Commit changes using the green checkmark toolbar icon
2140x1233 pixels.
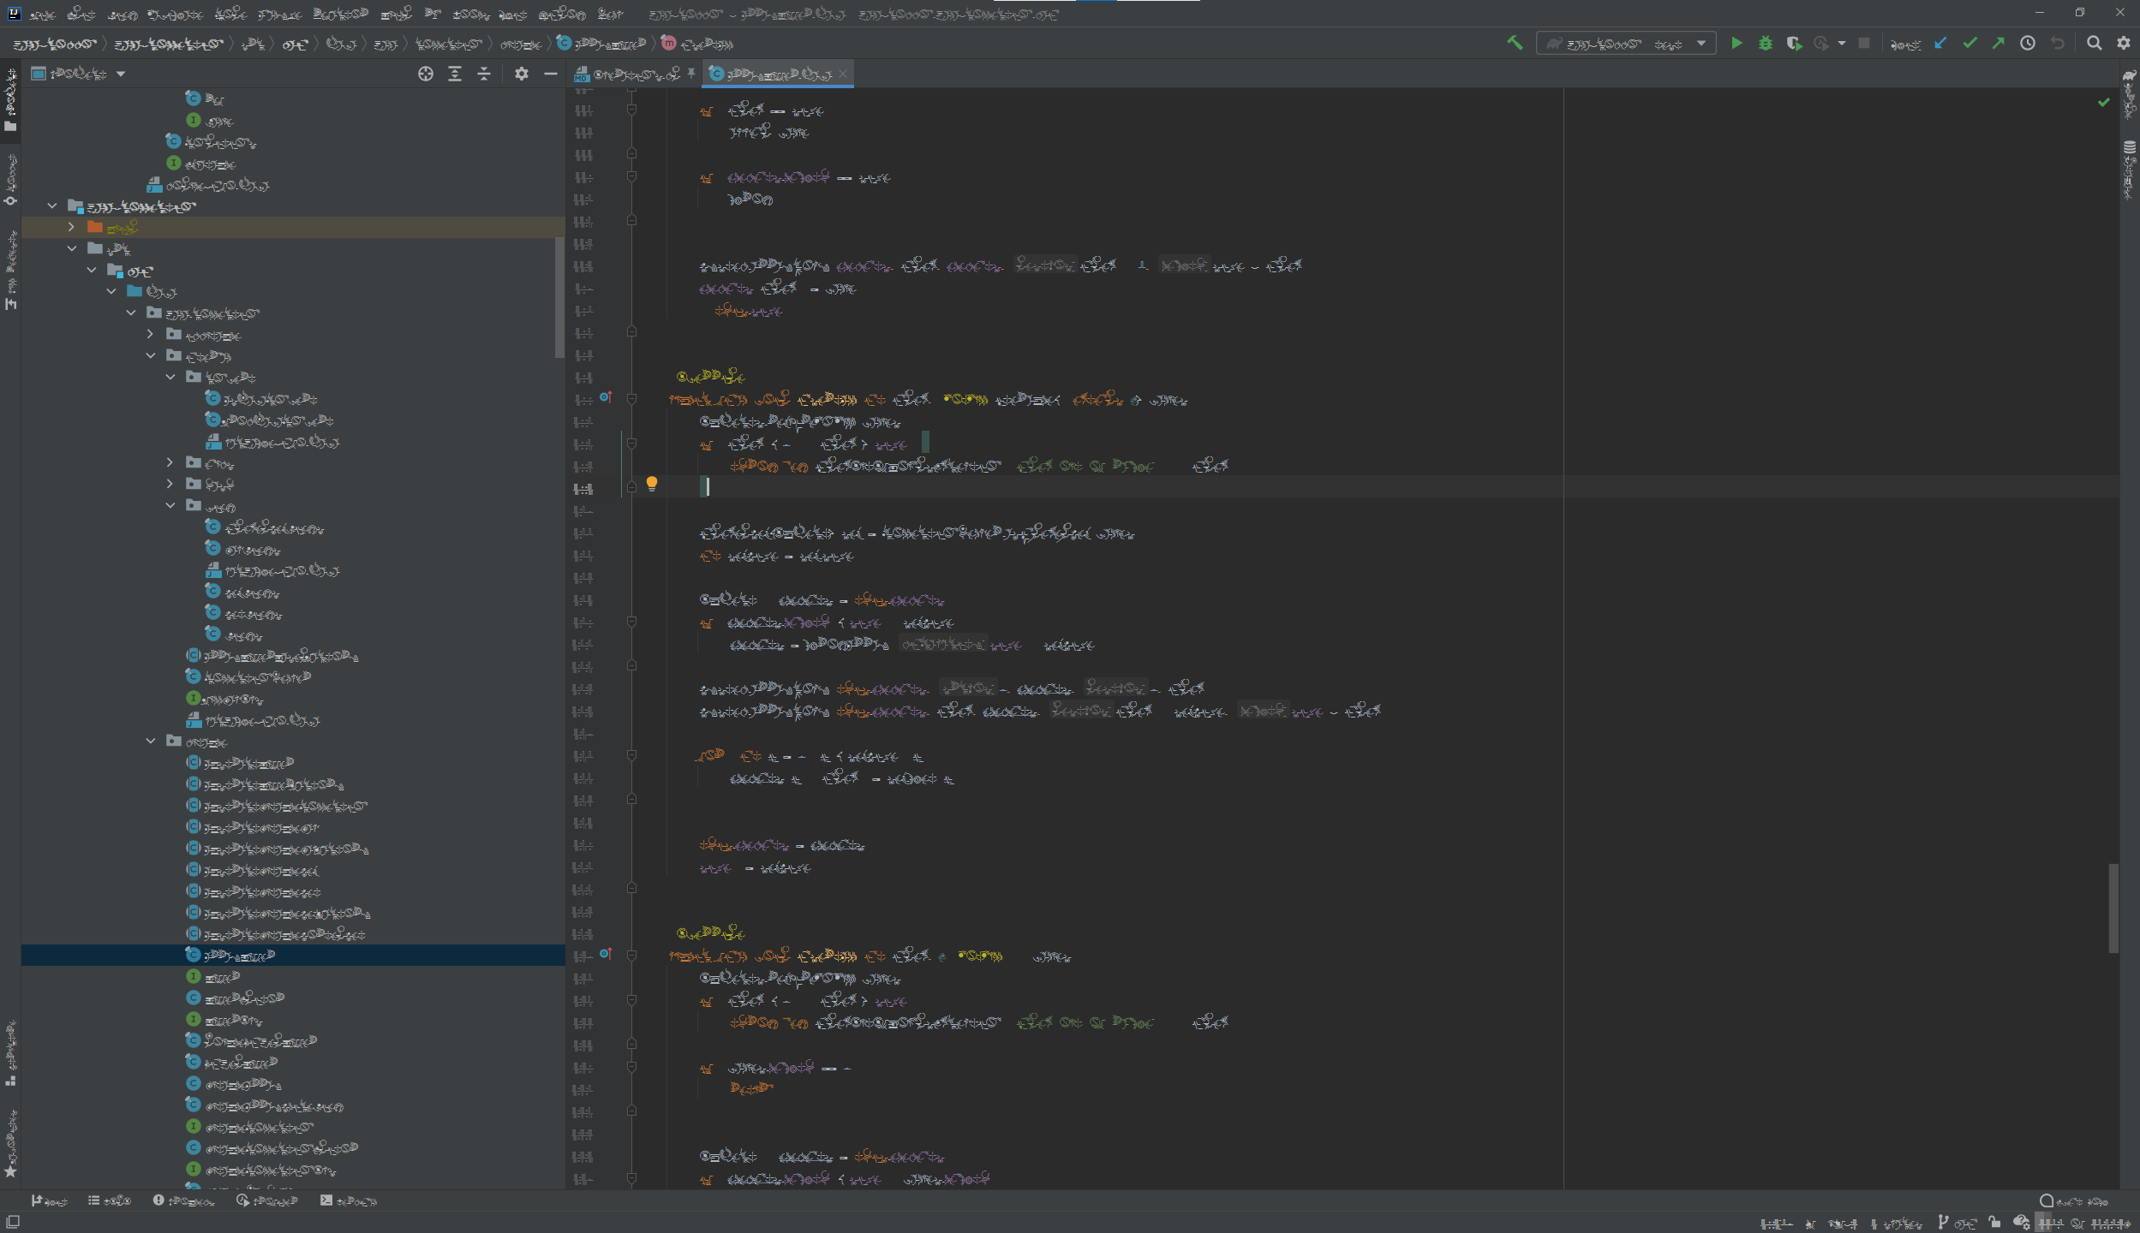(x=1970, y=43)
